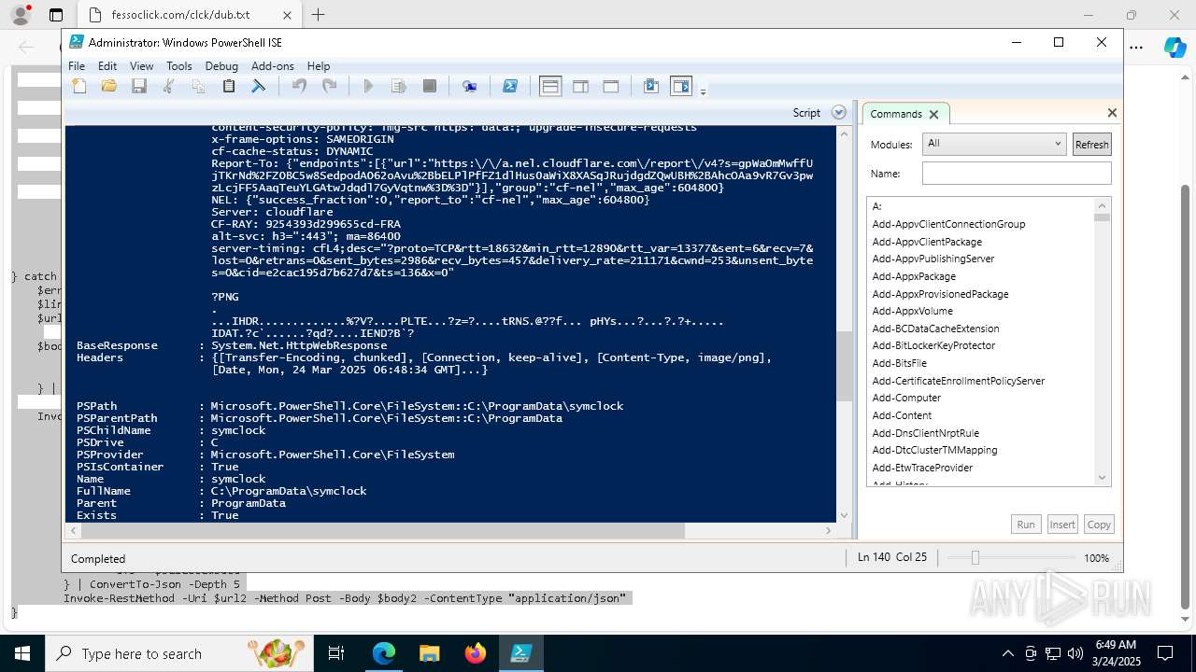Open New Remote PowerShell Tab icon

coord(470,86)
